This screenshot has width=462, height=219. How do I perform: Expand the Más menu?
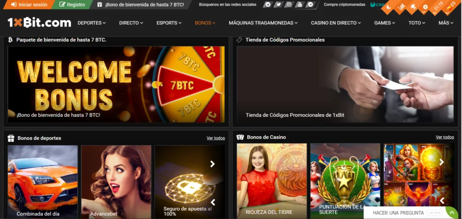pos(446,23)
